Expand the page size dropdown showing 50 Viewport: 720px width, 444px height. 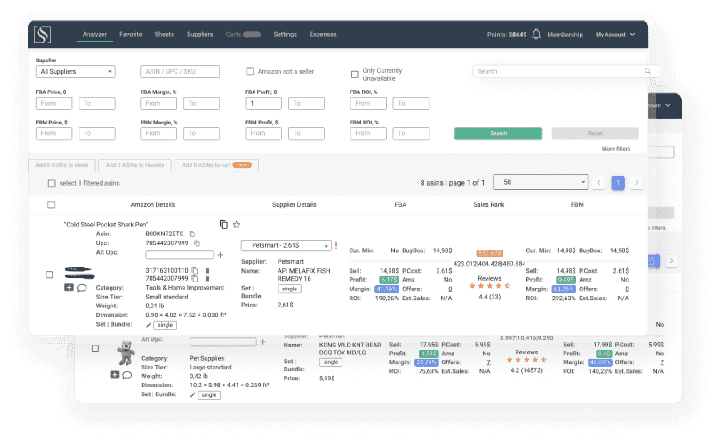(540, 182)
